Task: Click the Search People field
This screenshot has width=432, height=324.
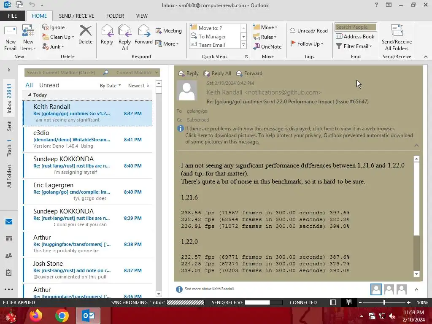Action: [x=356, y=27]
